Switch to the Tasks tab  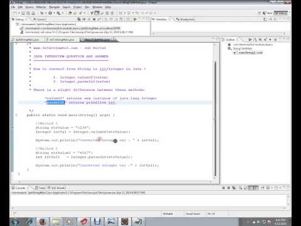pos(40,188)
